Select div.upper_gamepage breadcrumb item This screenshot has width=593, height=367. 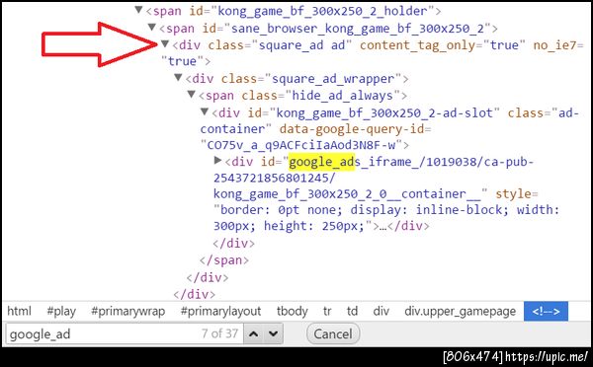pos(460,311)
